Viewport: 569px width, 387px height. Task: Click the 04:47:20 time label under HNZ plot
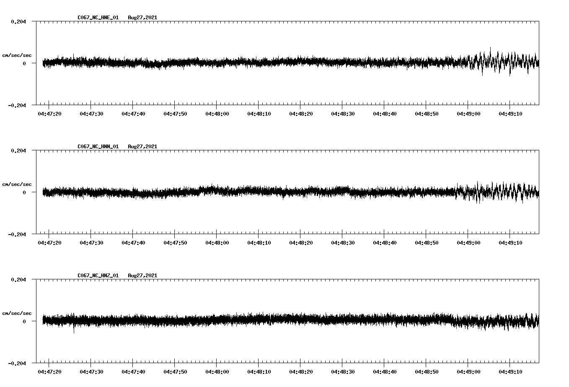(49, 372)
